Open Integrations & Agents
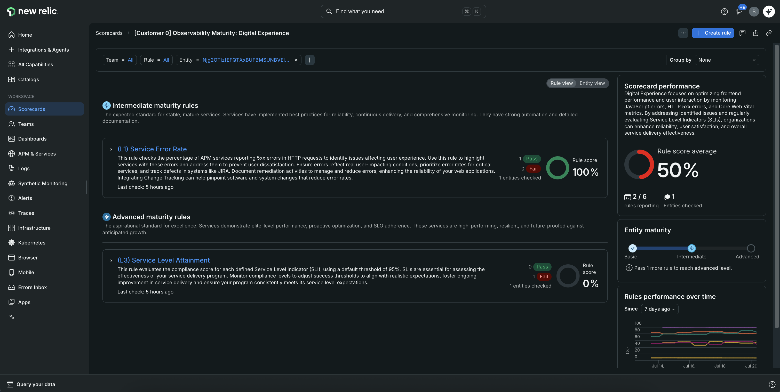Viewport: 780px width, 392px height. (44, 50)
